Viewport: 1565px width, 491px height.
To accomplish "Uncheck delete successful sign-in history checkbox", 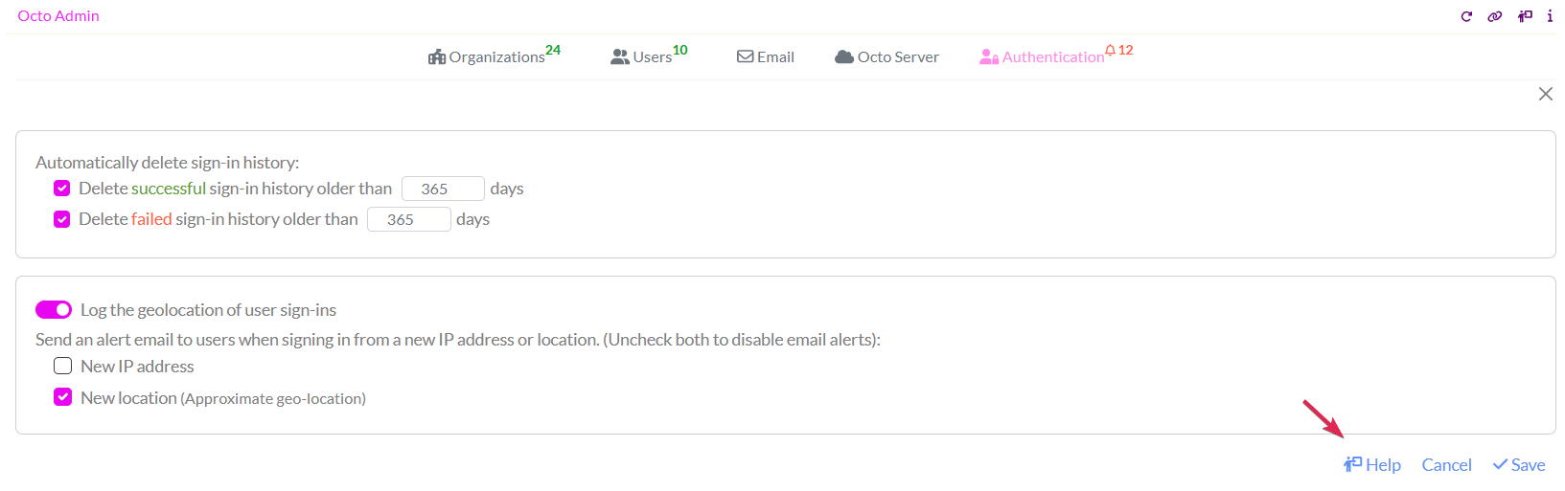I will point(62,189).
